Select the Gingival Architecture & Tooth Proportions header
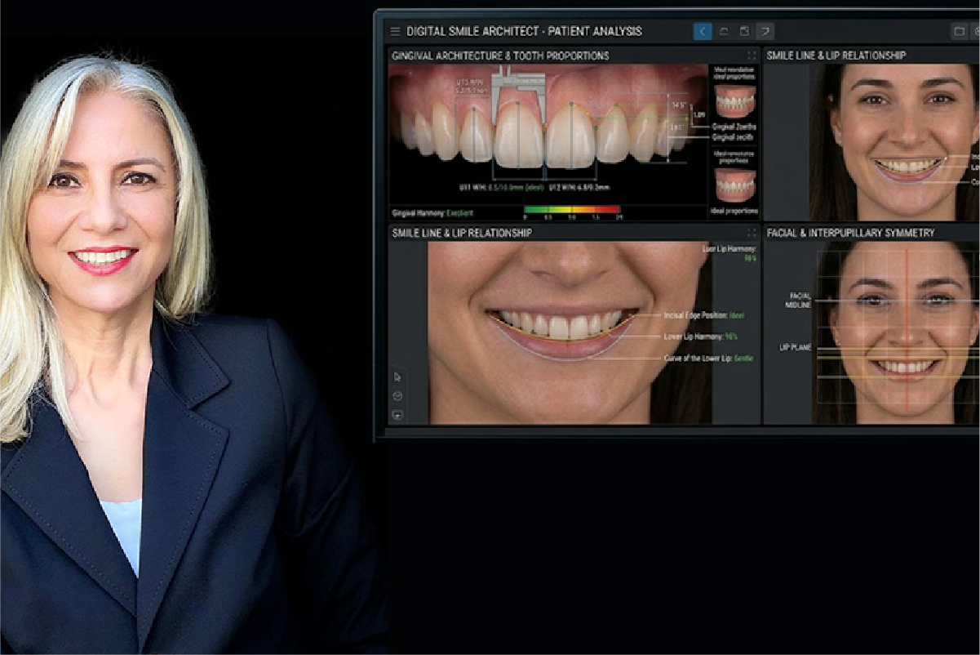The image size is (980, 655). point(500,56)
